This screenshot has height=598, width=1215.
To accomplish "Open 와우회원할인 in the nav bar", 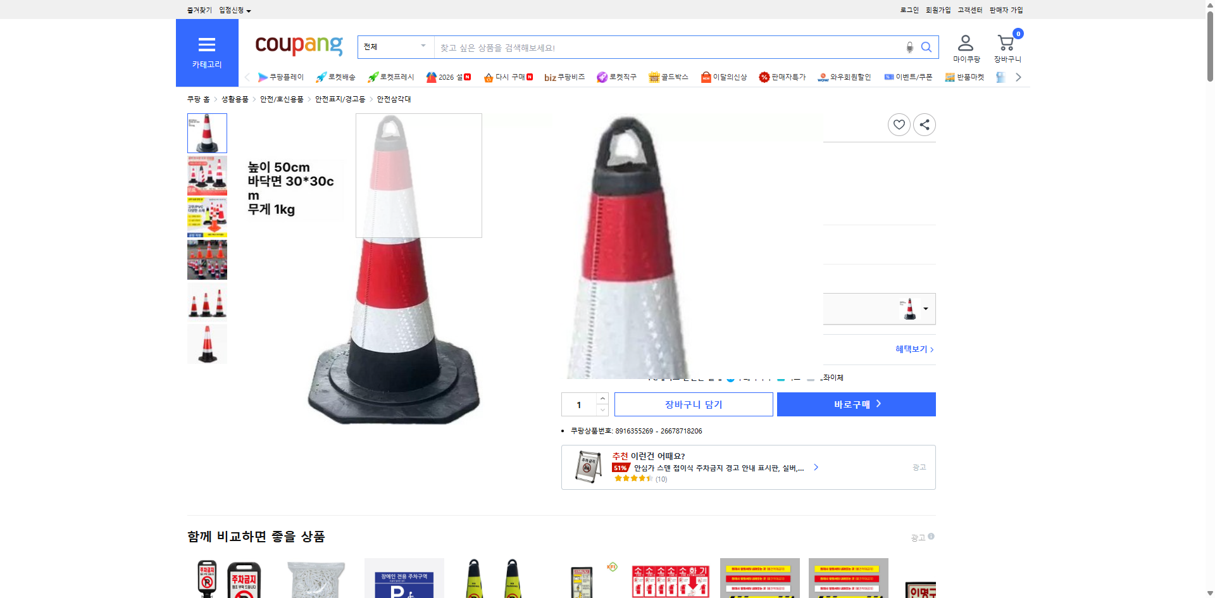I will tap(844, 77).
